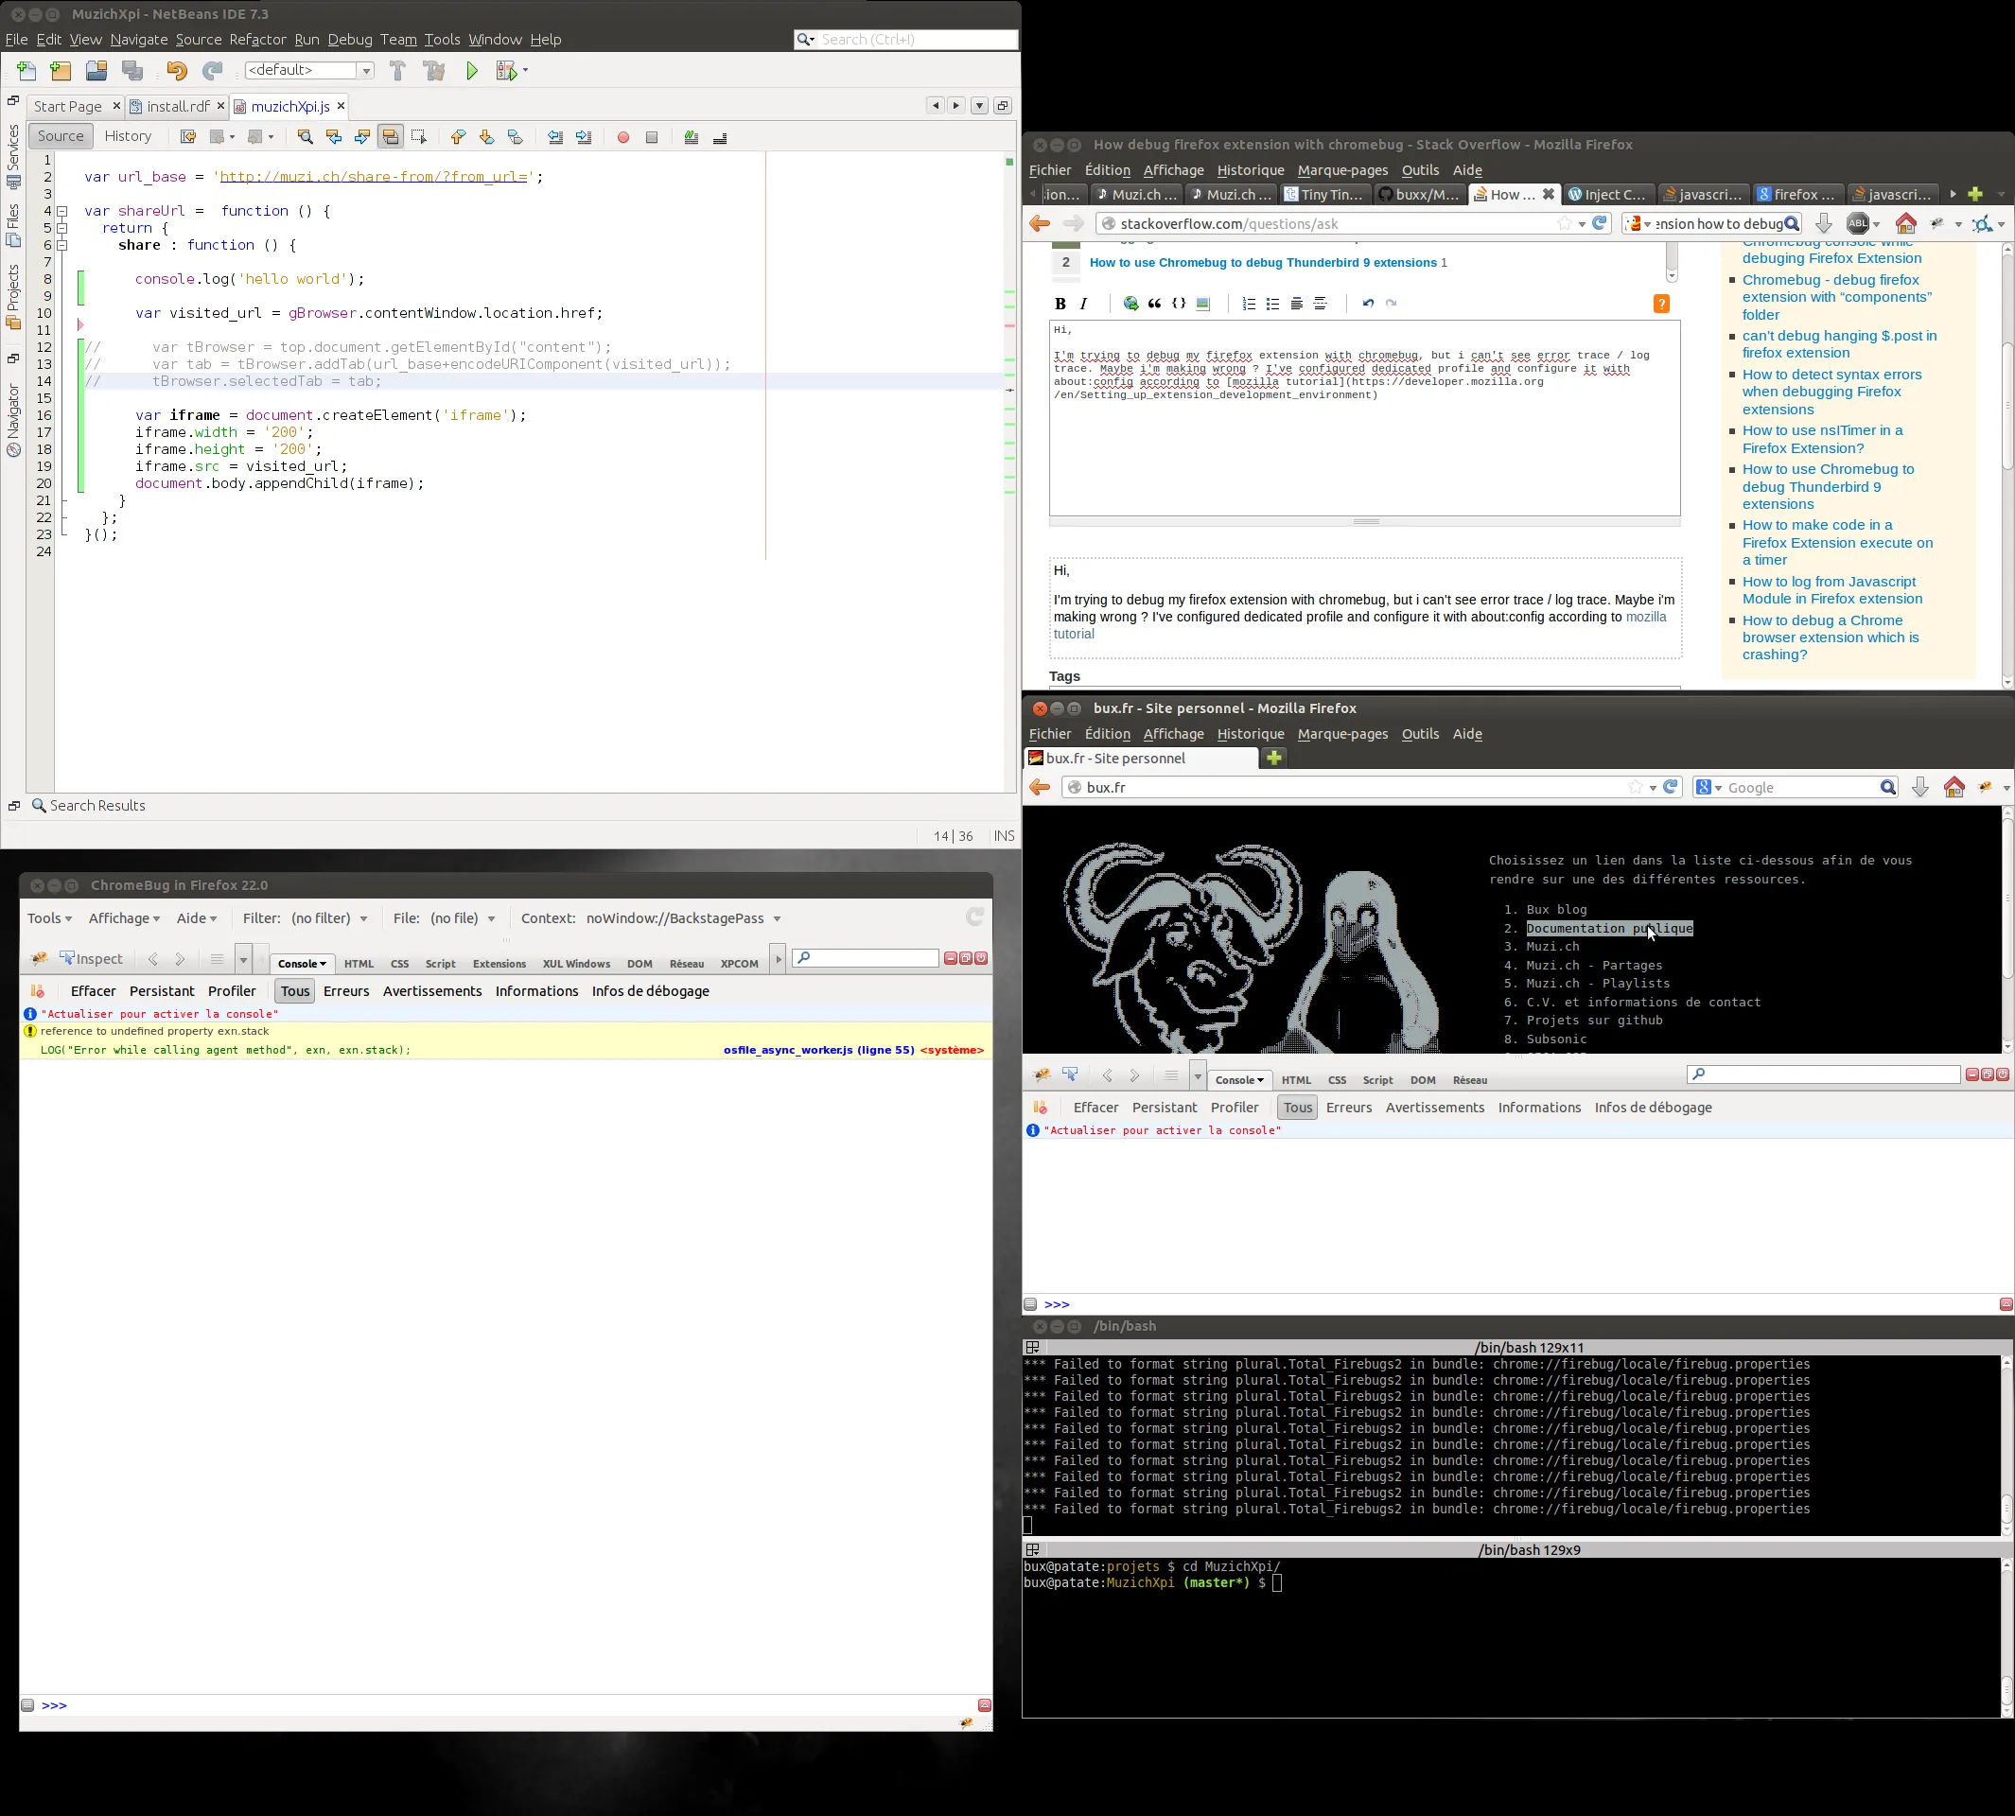Click the 'Effacer' button in ChromeBug console
2015x1816 pixels.
[x=93, y=991]
